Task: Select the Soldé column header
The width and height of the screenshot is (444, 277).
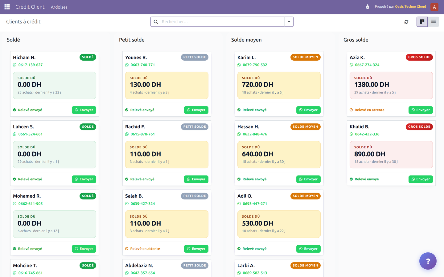Action: [x=14, y=40]
